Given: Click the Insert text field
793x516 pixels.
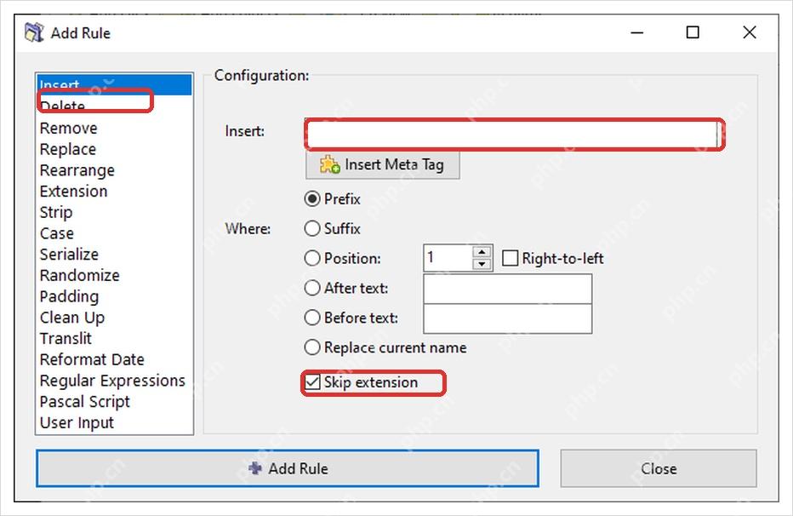Looking at the screenshot, I should point(512,135).
